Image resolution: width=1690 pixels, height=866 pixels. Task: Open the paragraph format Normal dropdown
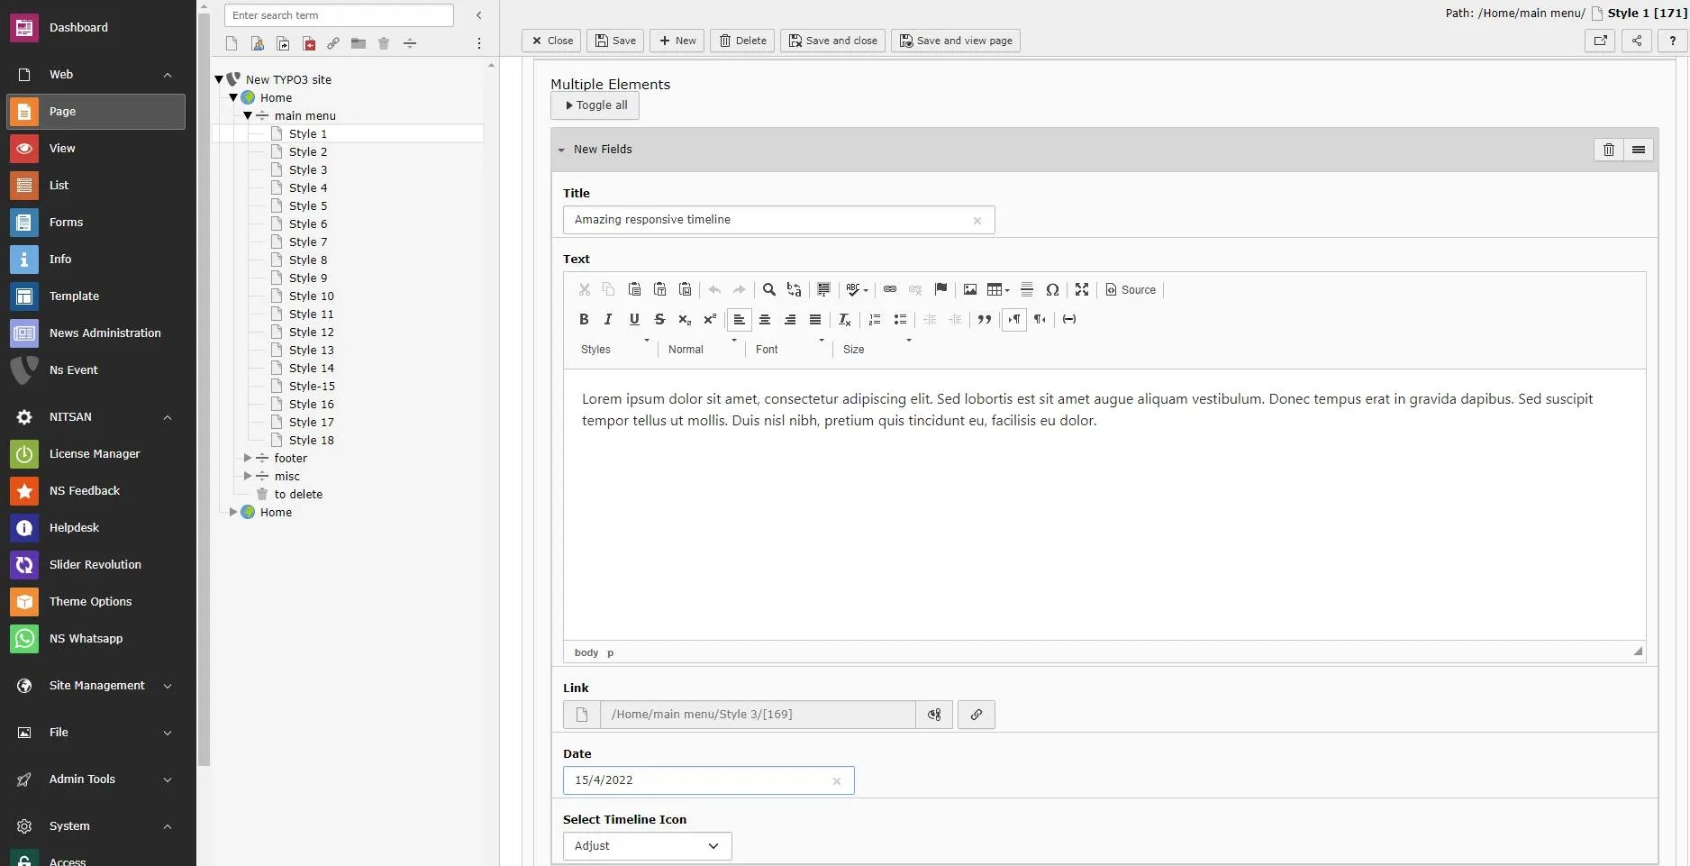[703, 349]
